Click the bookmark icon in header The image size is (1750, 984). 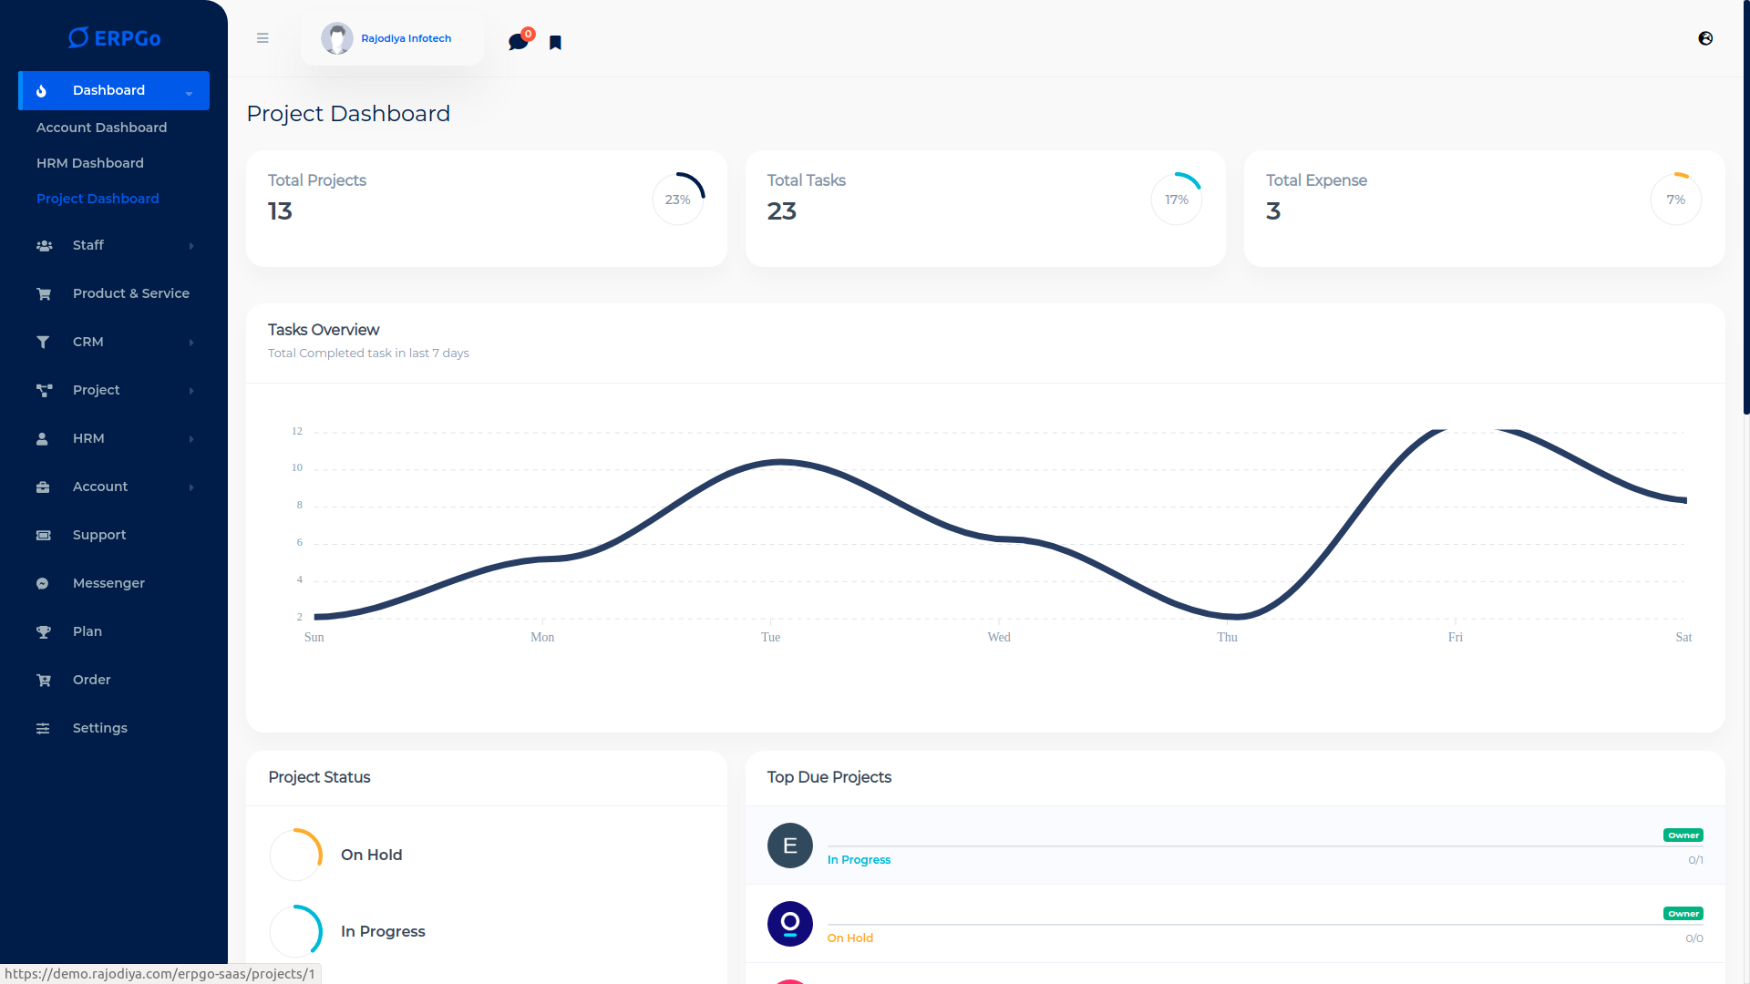(x=555, y=43)
